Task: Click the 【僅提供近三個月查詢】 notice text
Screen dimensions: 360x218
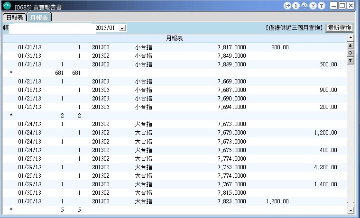Action: point(295,28)
